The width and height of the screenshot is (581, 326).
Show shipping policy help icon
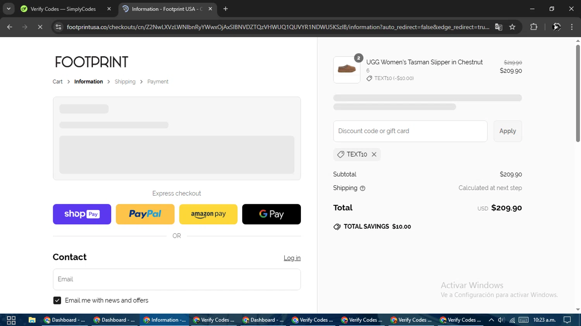click(x=363, y=188)
